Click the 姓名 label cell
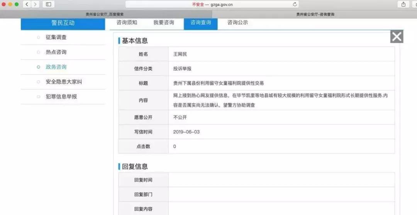 point(143,54)
